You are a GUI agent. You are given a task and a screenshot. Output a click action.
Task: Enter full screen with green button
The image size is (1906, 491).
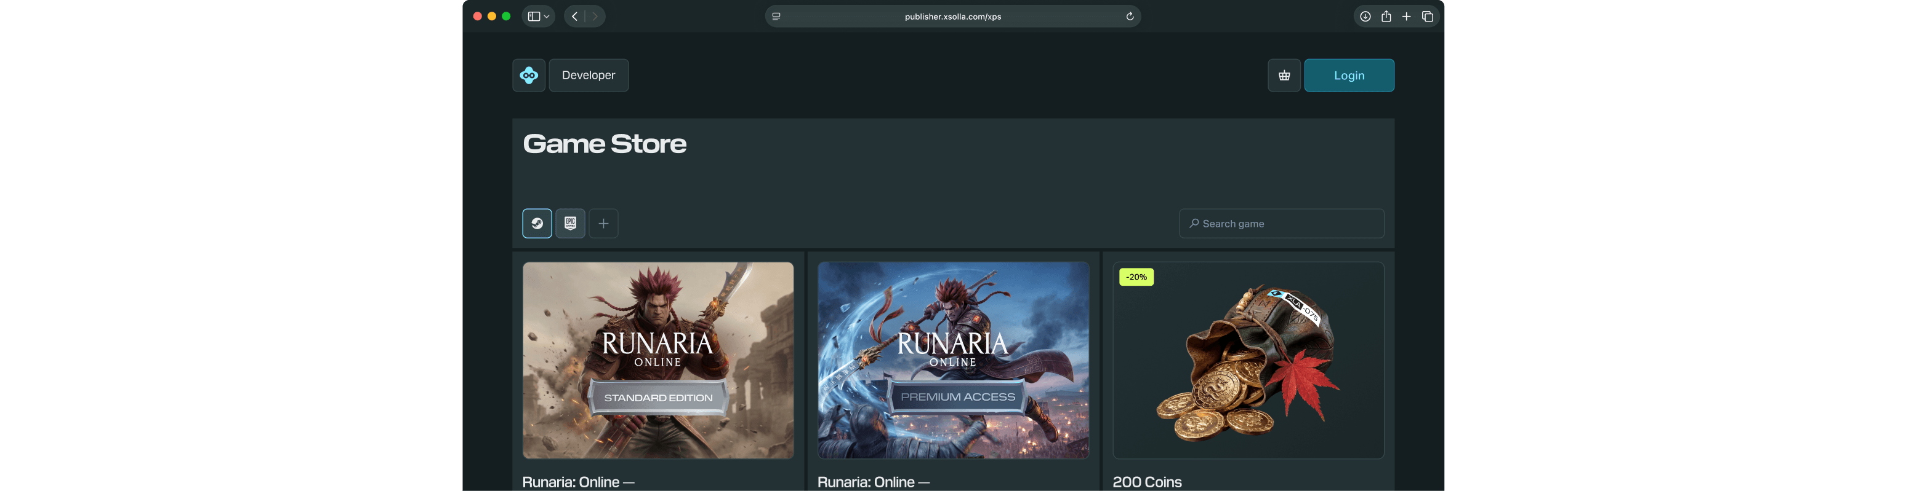pos(506,16)
